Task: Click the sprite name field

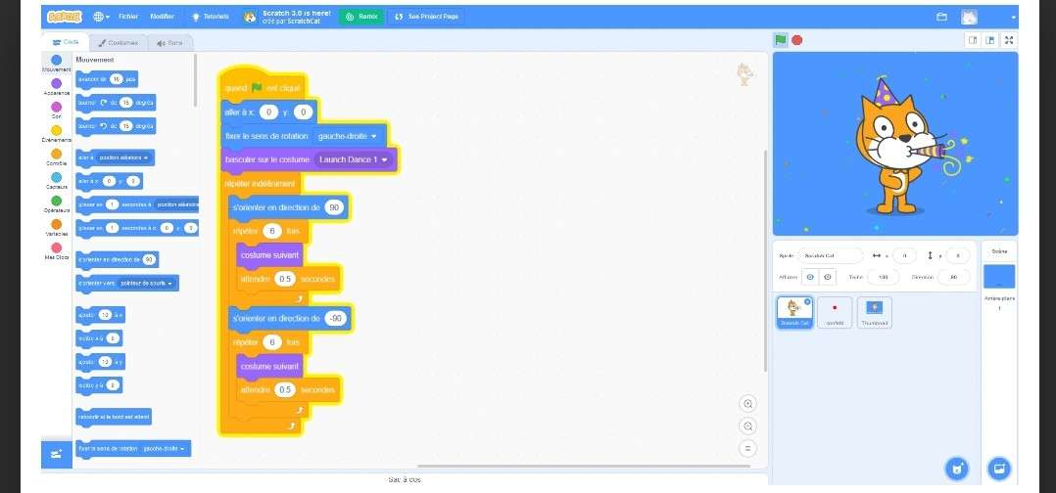Action: coord(830,255)
